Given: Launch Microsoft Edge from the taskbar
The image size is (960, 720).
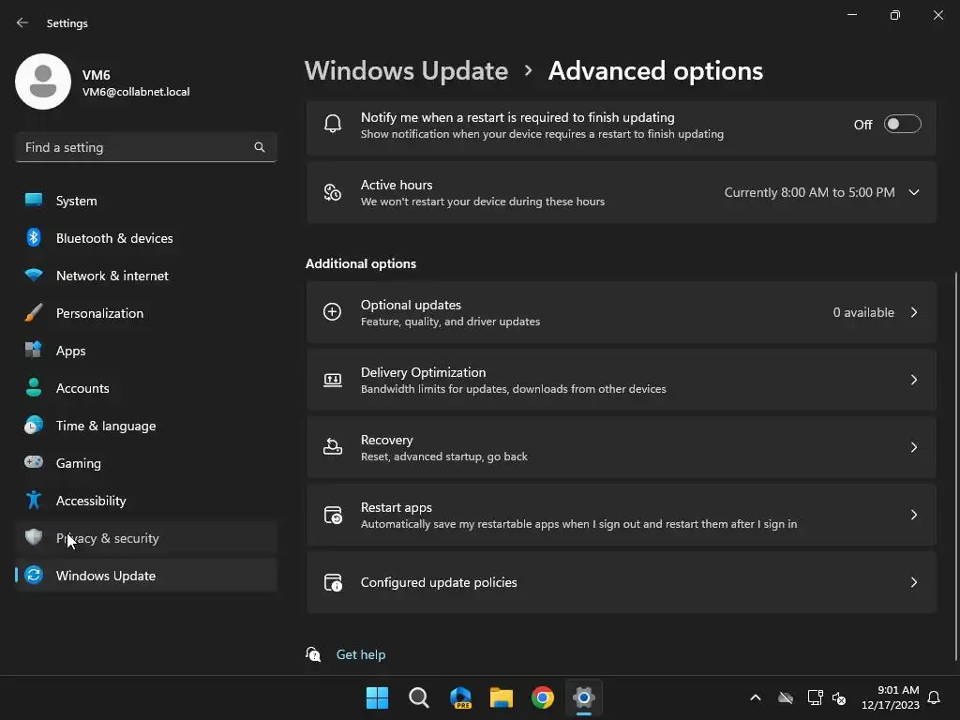Looking at the screenshot, I should coord(460,697).
